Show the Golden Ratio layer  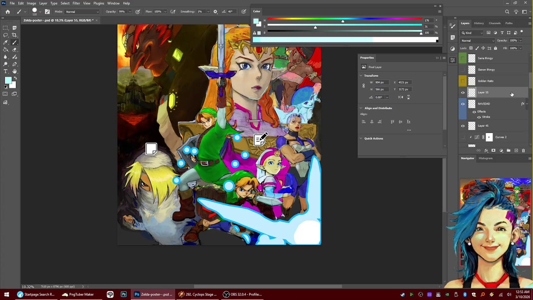tap(463, 81)
